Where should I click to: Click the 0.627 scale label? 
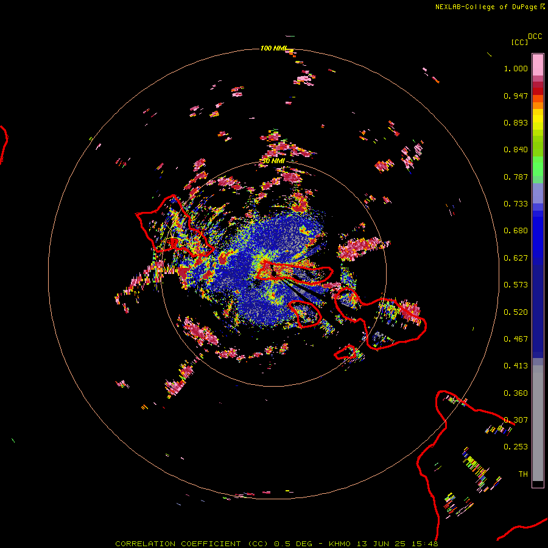tap(516, 258)
